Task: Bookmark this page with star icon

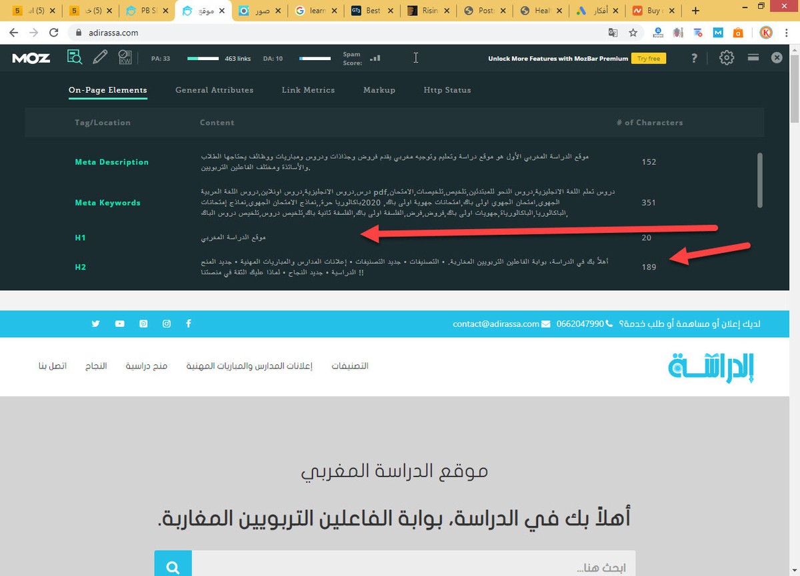Action: [633, 32]
